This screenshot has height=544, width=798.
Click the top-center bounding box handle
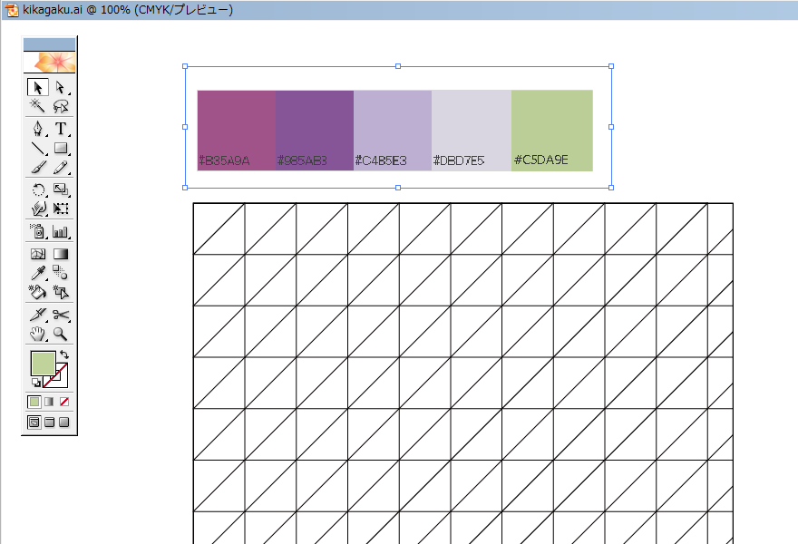tap(398, 66)
